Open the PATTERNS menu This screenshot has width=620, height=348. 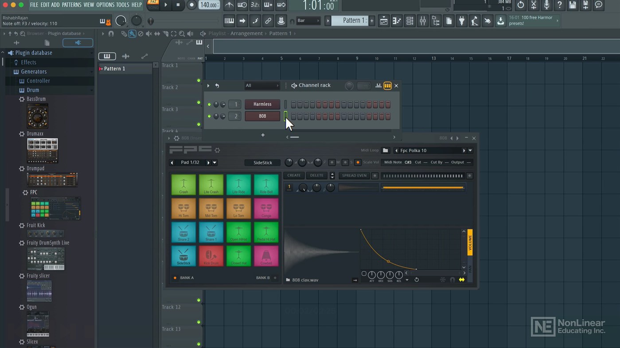71,5
